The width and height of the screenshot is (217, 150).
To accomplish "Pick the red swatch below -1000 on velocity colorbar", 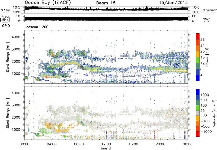I will 198,134.
